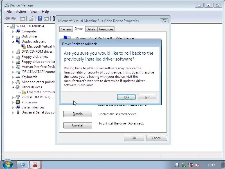The image size is (225, 169).
Task: Toggle the console tree pane toolbar icon
Action: tap(22, 19)
